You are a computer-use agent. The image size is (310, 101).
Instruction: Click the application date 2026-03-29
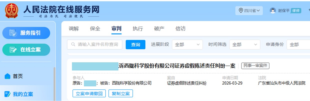(x=232, y=83)
